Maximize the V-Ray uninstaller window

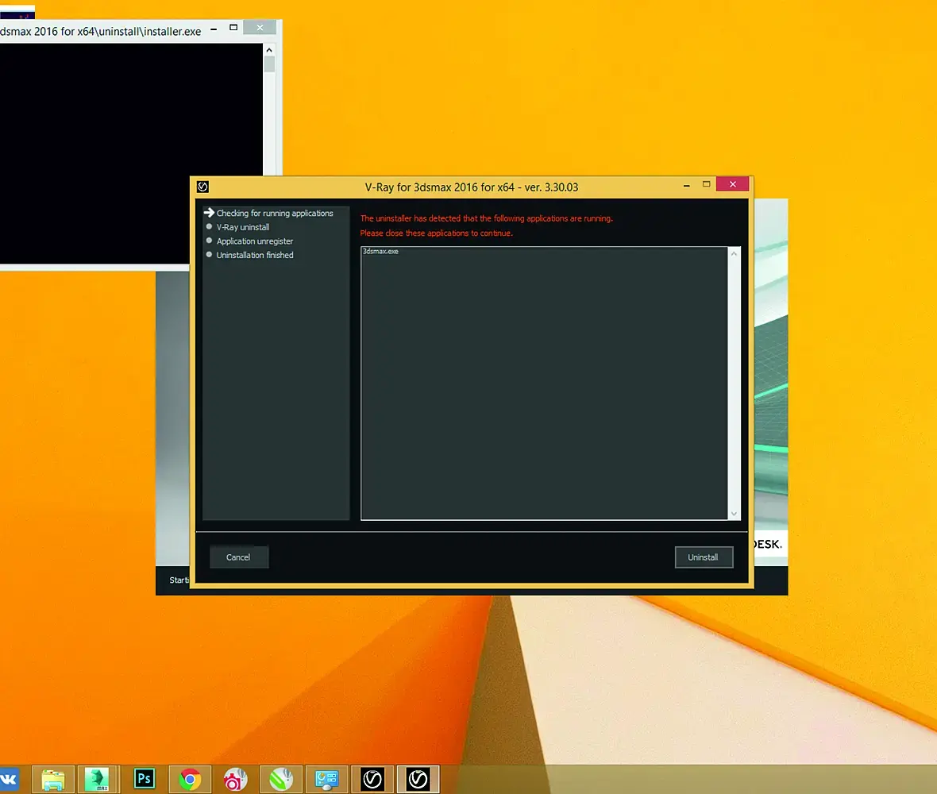[x=707, y=184]
